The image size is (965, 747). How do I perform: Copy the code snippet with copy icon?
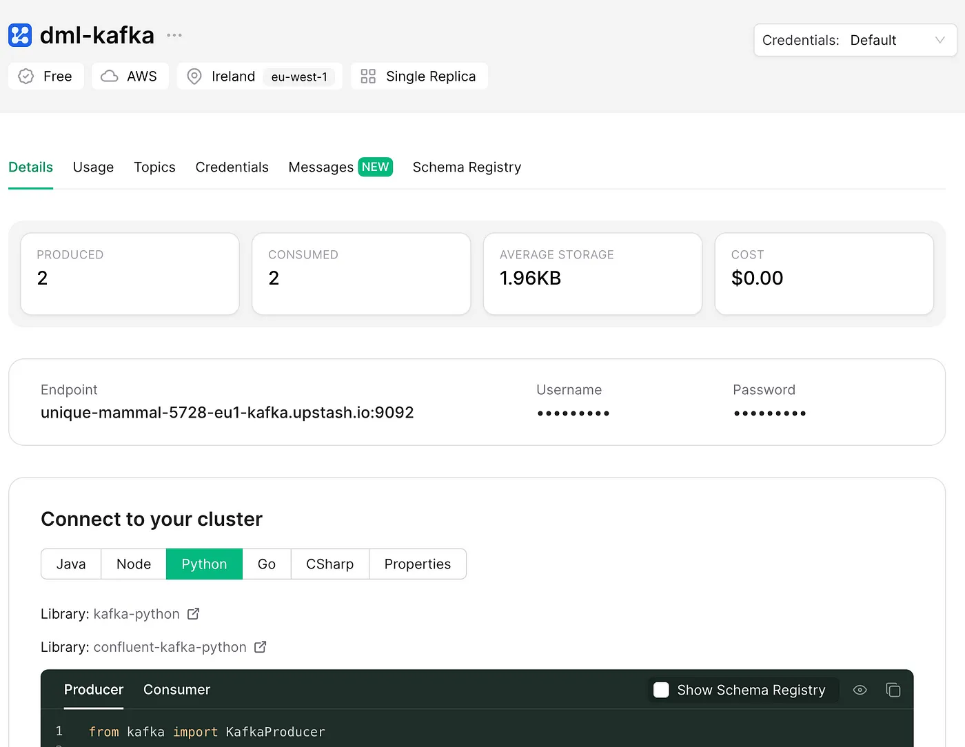pos(893,690)
